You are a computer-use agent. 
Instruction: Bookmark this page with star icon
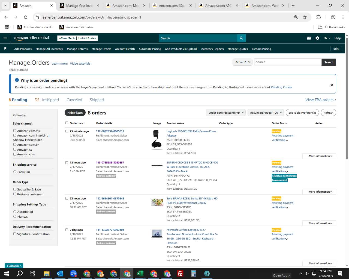pos(305,17)
